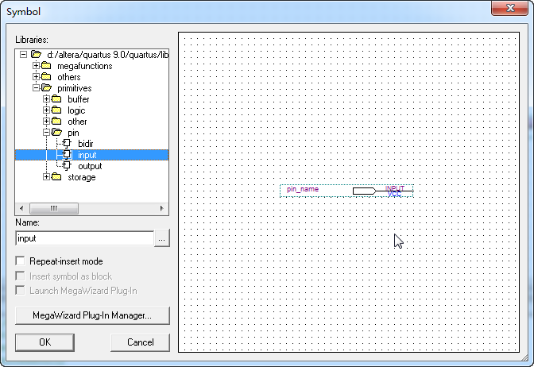Expand the megafunctions tree node
Viewport: 534px width, 367px height.
(x=36, y=66)
